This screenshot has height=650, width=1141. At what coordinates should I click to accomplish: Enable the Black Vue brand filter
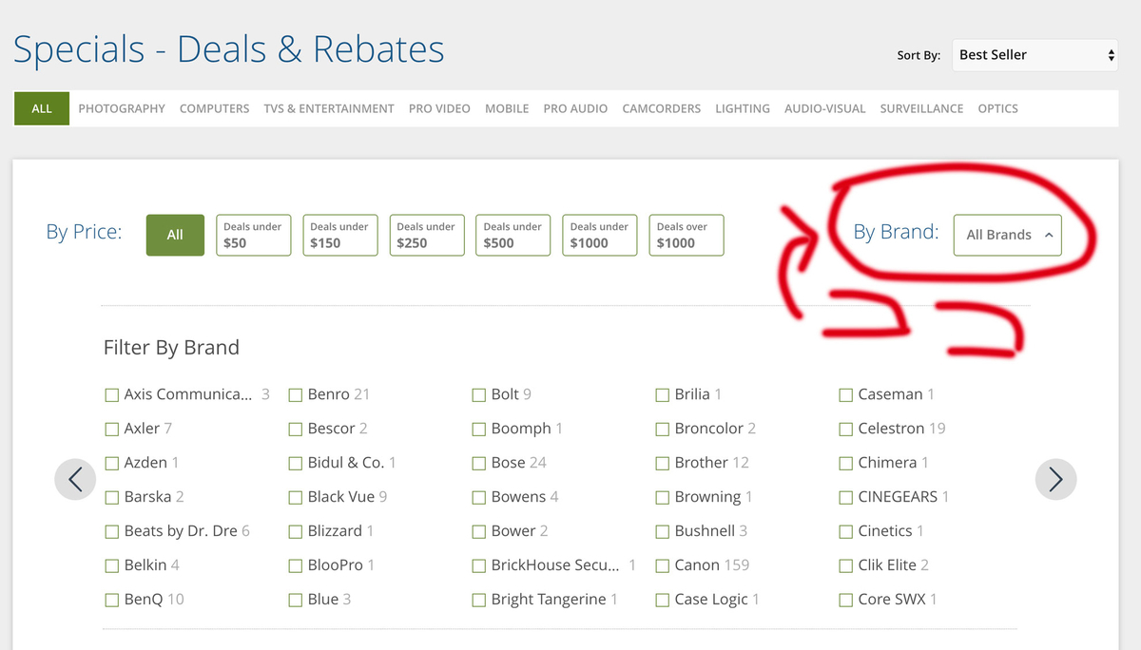tap(296, 497)
